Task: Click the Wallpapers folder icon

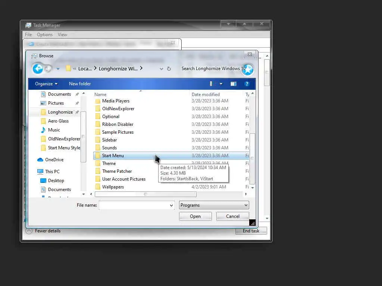Action: tap(98, 187)
